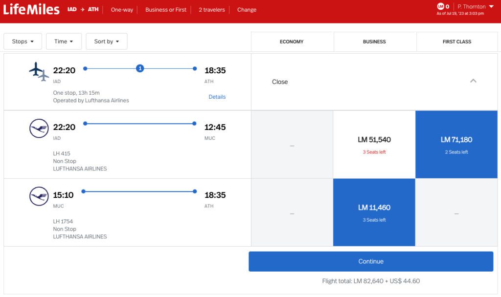The width and height of the screenshot is (501, 297).
Task: Click the arrow between IAD and ATH
Action: [x=83, y=9]
